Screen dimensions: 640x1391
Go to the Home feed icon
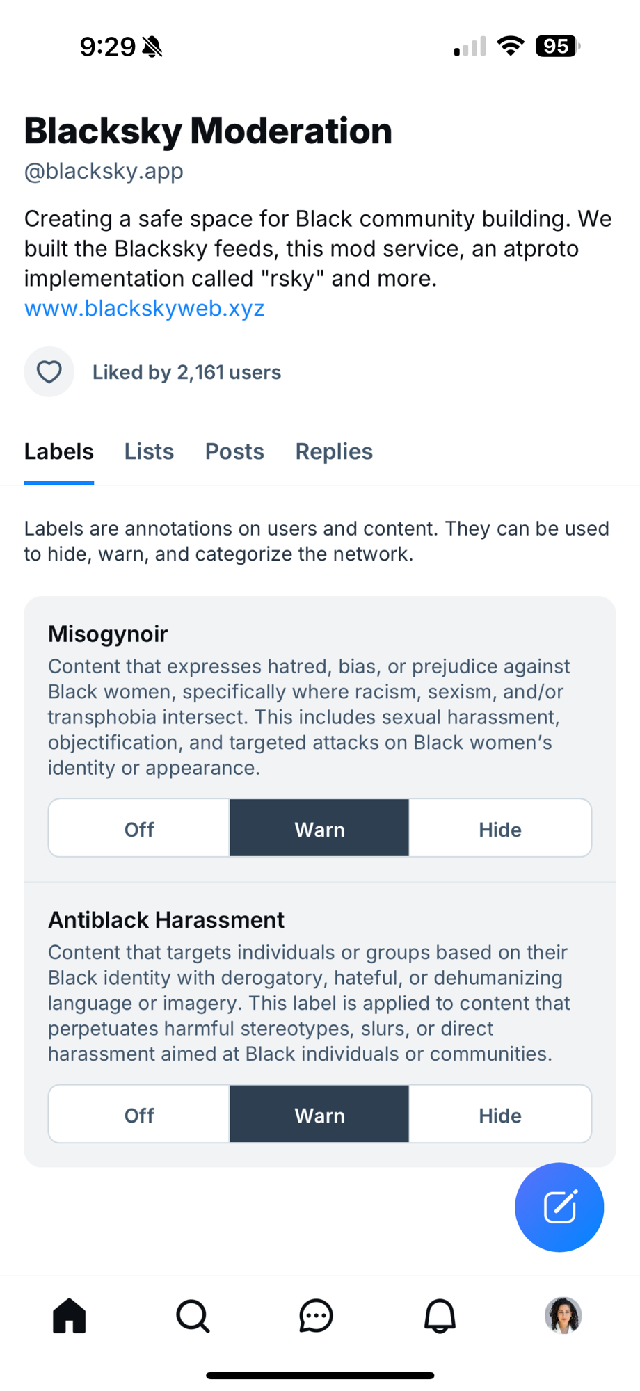(x=70, y=1316)
